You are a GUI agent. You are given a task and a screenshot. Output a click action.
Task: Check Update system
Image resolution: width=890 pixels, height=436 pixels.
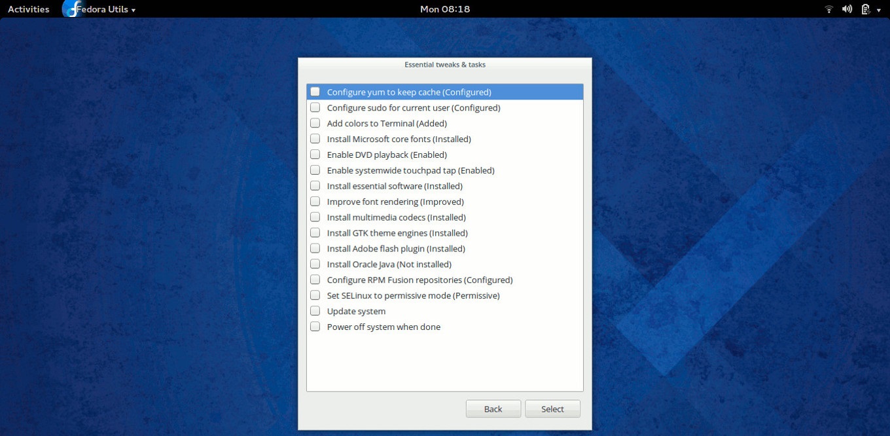(315, 311)
